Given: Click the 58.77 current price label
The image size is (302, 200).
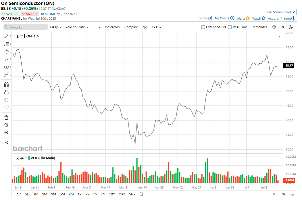Looking at the screenshot, I should (289, 66).
